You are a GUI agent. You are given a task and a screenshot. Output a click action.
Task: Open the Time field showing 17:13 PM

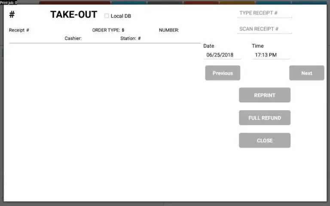click(x=271, y=55)
